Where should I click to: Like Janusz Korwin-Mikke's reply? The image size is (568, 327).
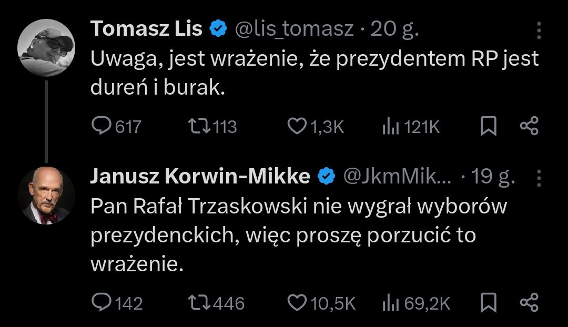click(x=298, y=302)
